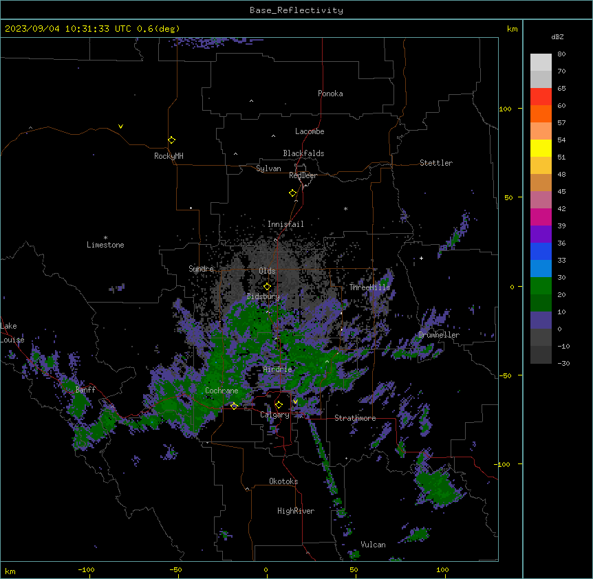
Task: Click the Stettler city label
Action: tap(436, 163)
